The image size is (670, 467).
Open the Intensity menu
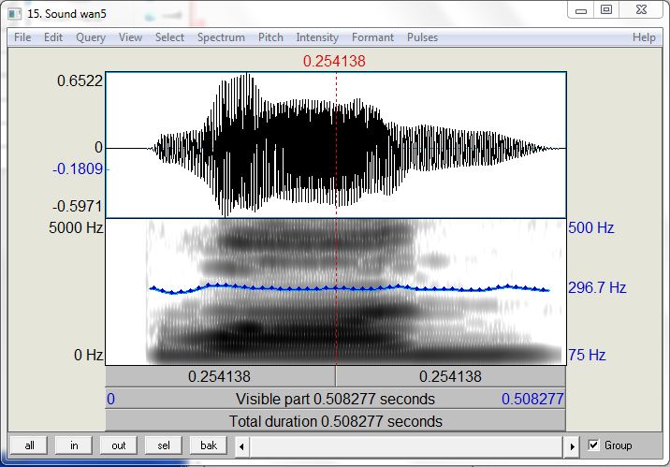point(317,37)
